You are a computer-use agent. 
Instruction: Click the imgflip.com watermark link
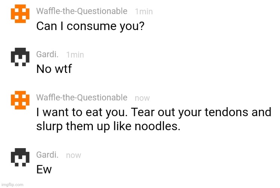(x=12, y=185)
